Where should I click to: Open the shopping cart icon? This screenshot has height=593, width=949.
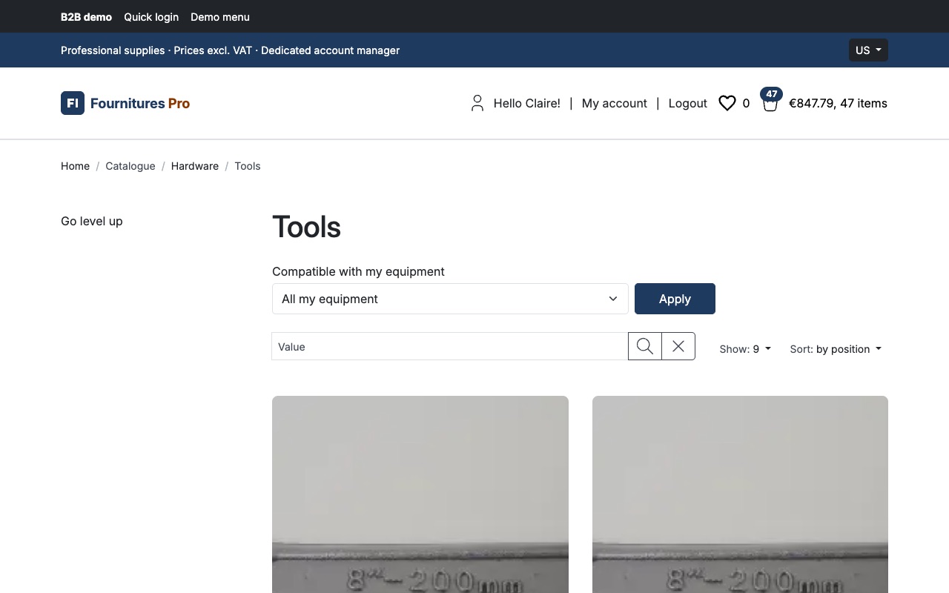pos(770,103)
